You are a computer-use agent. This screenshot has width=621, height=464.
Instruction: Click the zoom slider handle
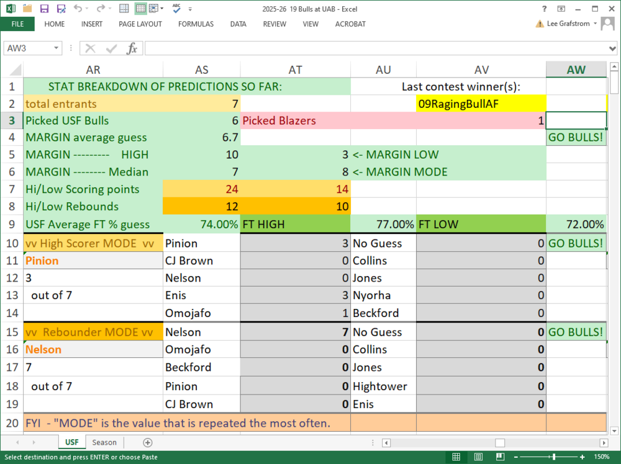click(555, 457)
